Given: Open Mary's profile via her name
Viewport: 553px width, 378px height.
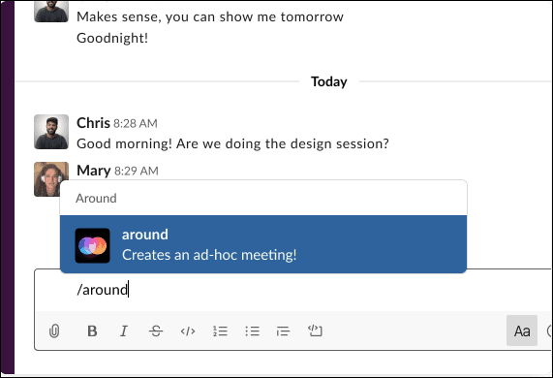Looking at the screenshot, I should coord(94,171).
